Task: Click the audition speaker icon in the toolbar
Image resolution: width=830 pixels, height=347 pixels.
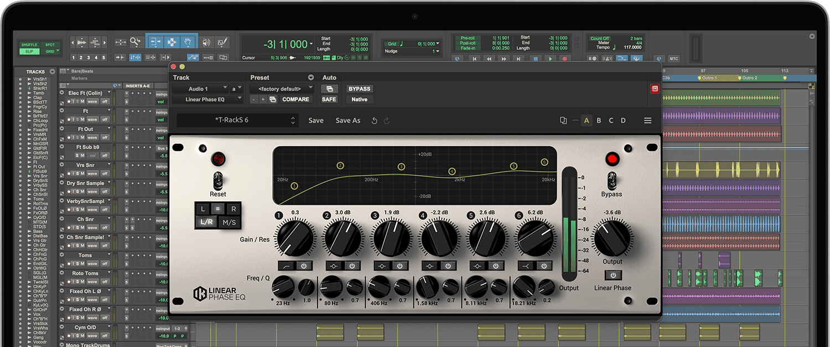Action: coord(206,42)
